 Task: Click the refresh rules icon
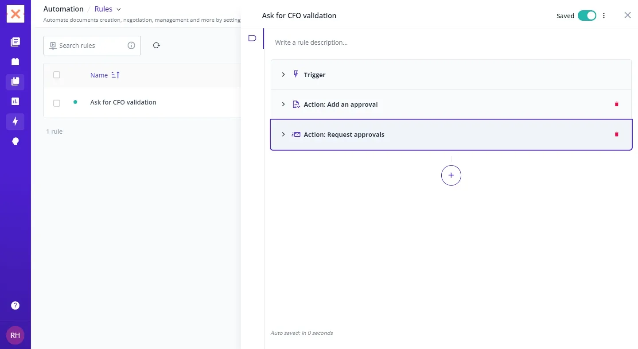pos(156,45)
